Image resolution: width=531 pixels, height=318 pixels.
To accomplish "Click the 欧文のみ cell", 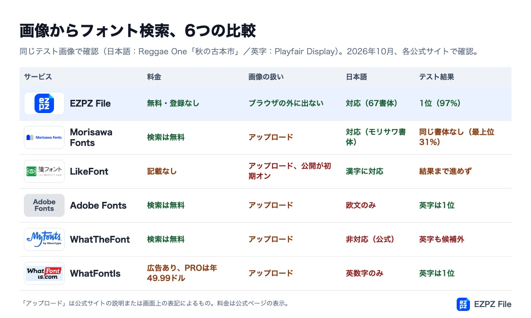I will click(x=361, y=205).
